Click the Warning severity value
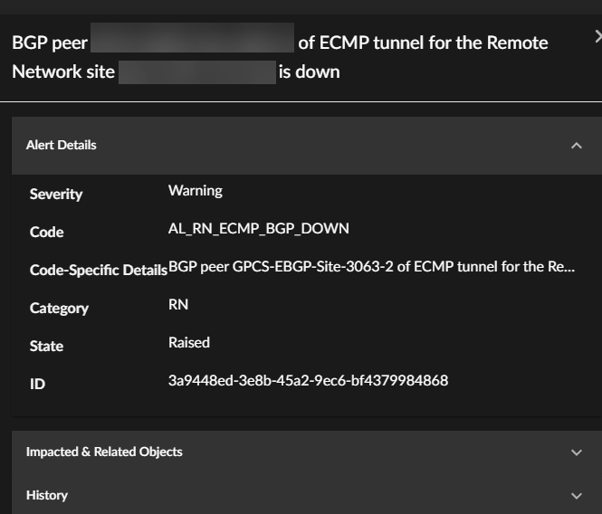Viewport: 602px width, 514px height. 195,190
